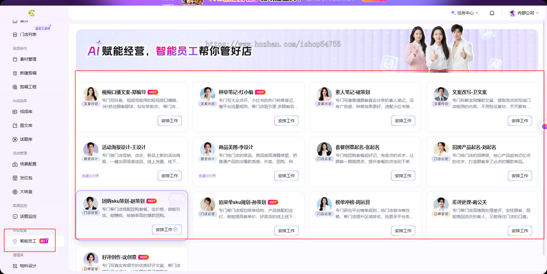Click the title 好评创作-沈创意
This screenshot has width=547, height=274.
(x=119, y=257)
